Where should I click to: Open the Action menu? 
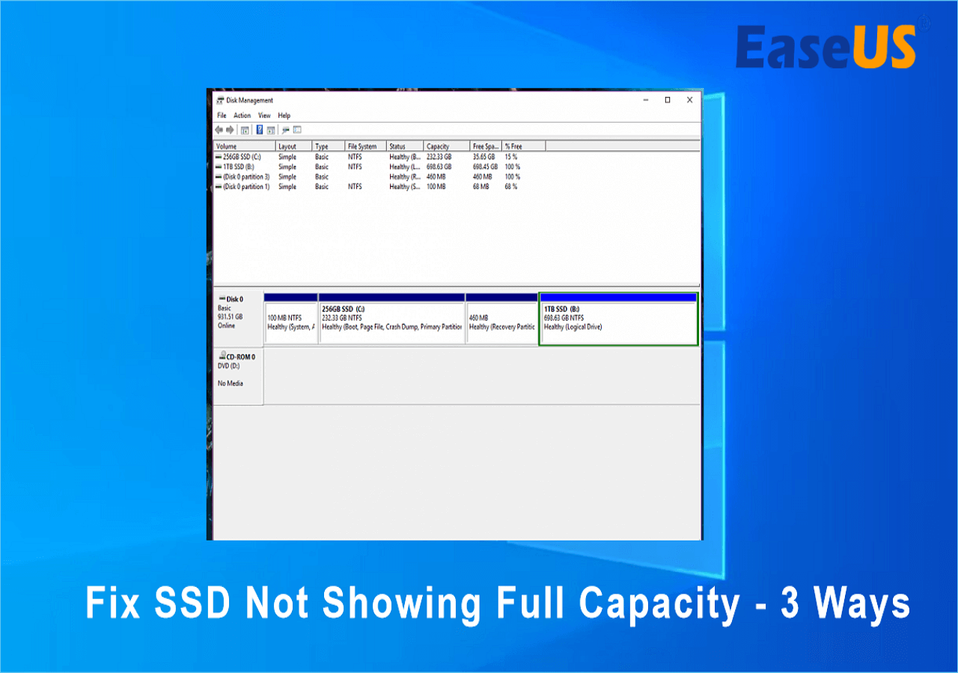click(x=242, y=116)
